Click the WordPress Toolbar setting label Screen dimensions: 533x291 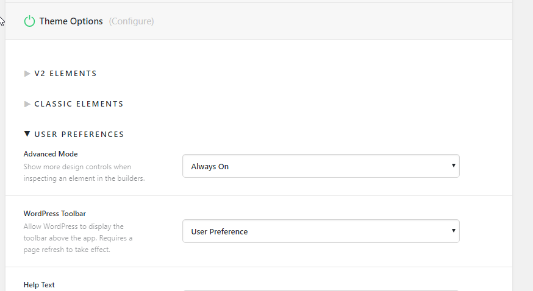55,214
